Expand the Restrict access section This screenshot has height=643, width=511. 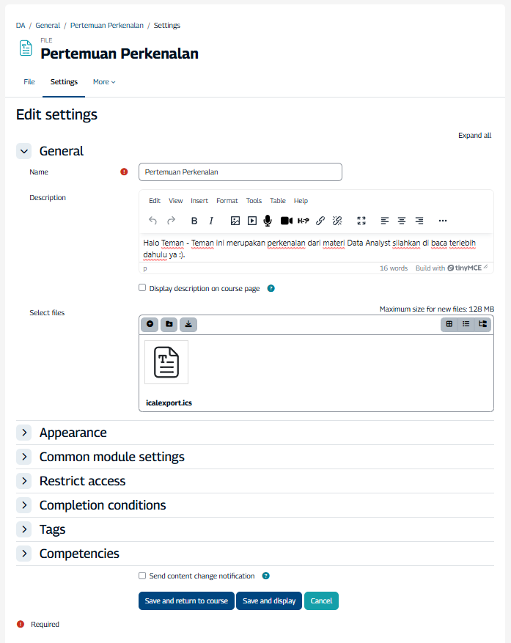[24, 482]
